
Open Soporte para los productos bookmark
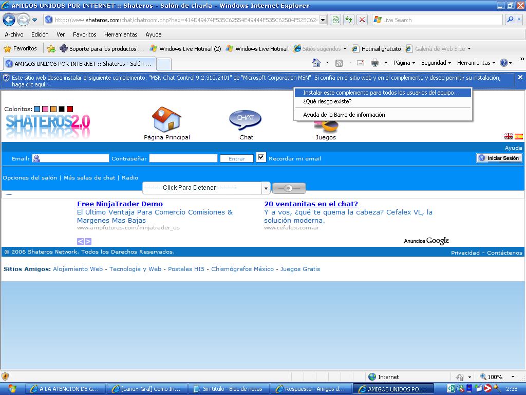(x=102, y=49)
